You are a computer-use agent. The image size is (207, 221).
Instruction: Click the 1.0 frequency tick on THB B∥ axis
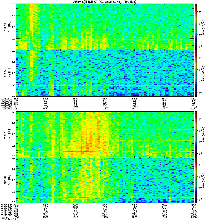[x=14, y=73]
